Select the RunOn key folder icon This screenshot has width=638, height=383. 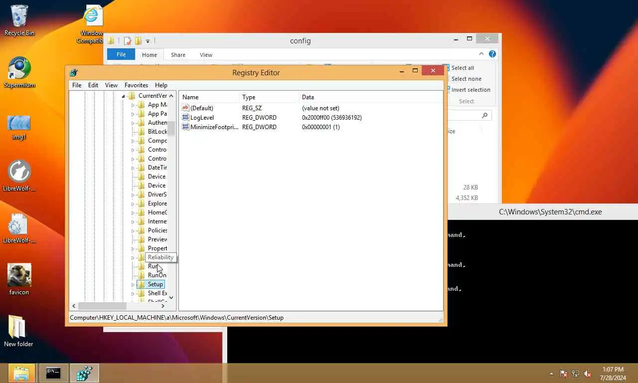141,275
